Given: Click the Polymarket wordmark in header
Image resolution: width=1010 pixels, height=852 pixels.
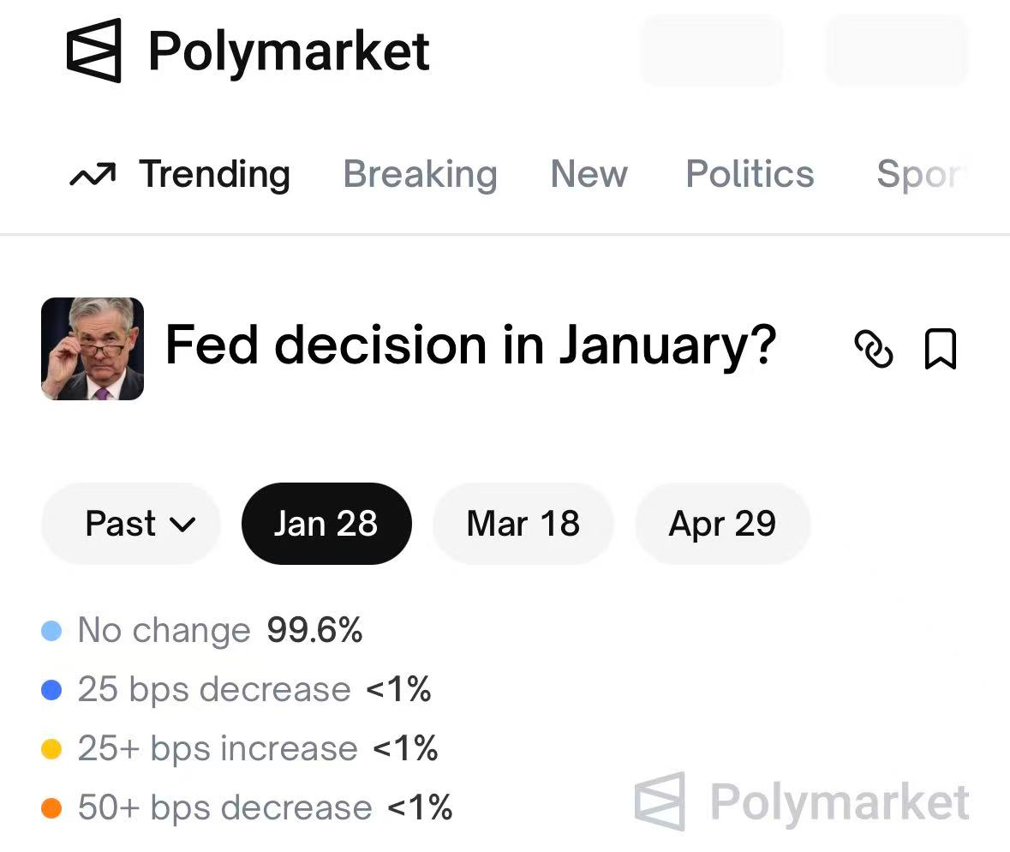Looking at the screenshot, I should pos(289,51).
